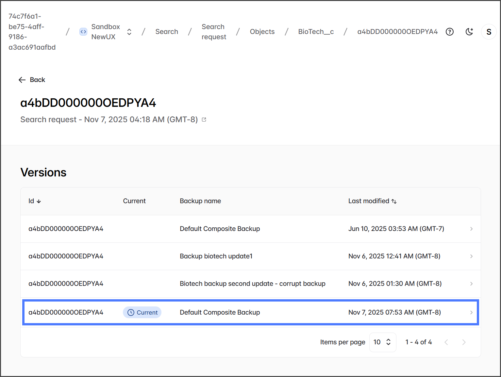
Task: Go to the next page arrow
Action: [x=464, y=342]
